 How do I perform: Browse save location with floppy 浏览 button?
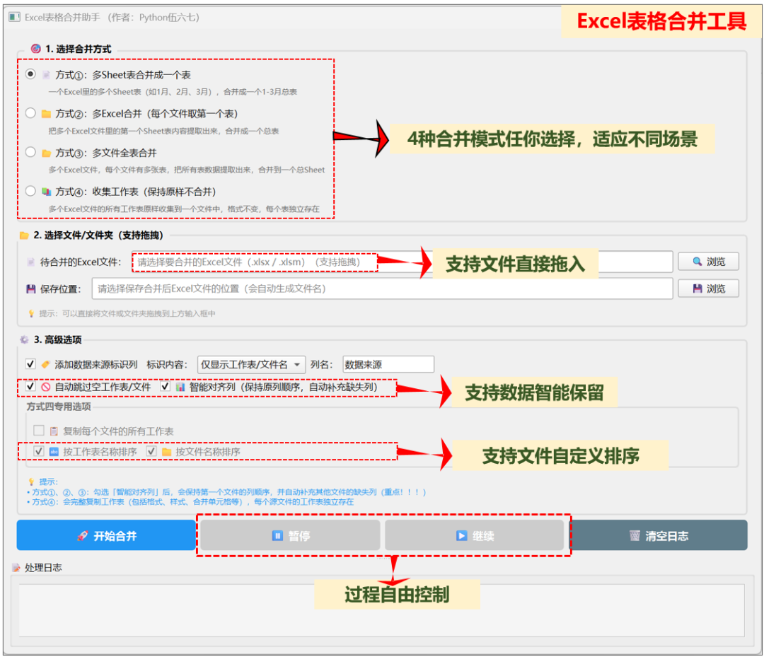708,288
